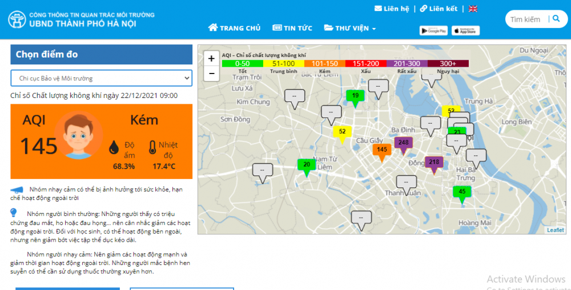Click the Hanoi portal logo emblem
571x290 pixels.
(x=17, y=19)
